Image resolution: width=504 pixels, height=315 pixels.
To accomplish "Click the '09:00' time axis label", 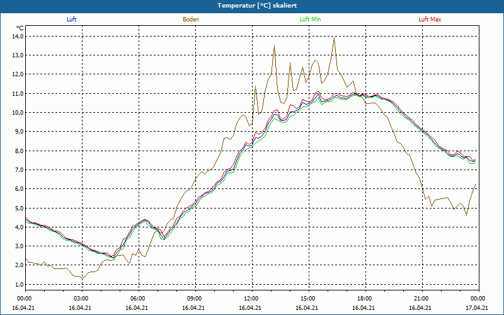I will pyautogui.click(x=194, y=299).
